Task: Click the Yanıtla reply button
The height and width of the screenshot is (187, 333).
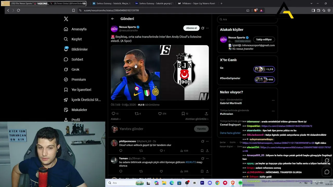Action: pos(201,129)
